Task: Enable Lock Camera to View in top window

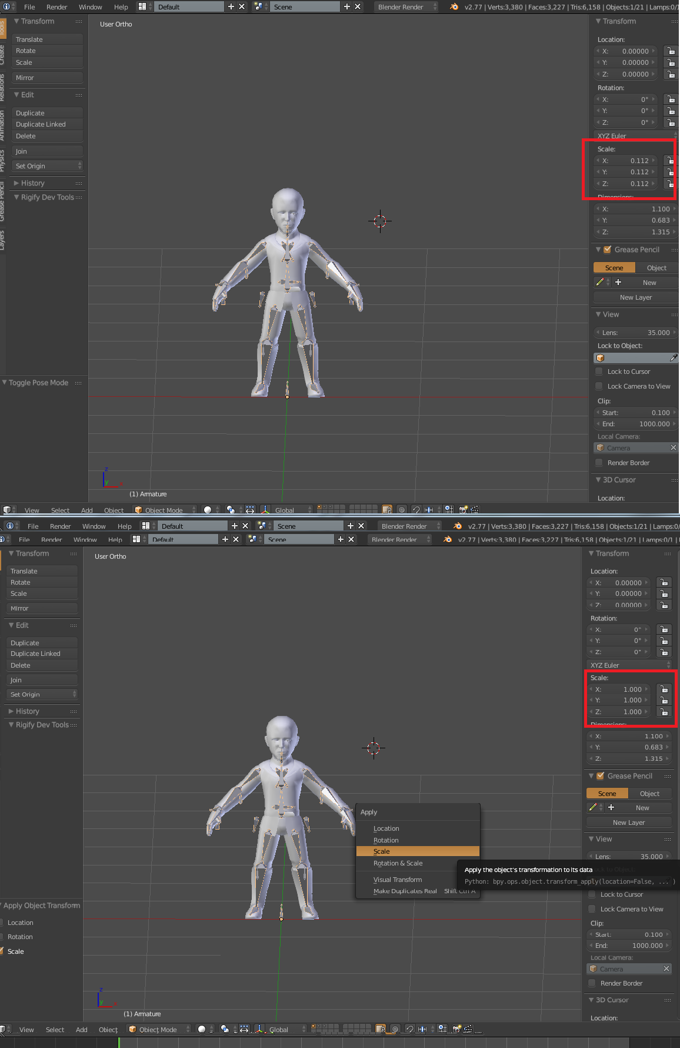Action: (x=599, y=386)
